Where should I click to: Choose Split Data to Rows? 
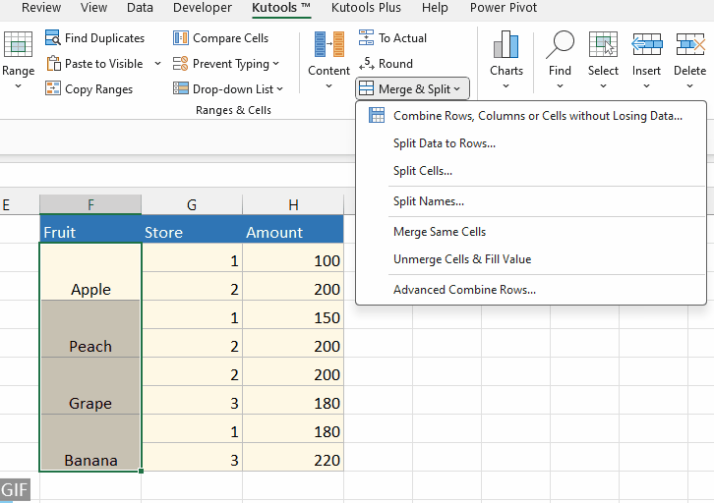(x=531, y=143)
